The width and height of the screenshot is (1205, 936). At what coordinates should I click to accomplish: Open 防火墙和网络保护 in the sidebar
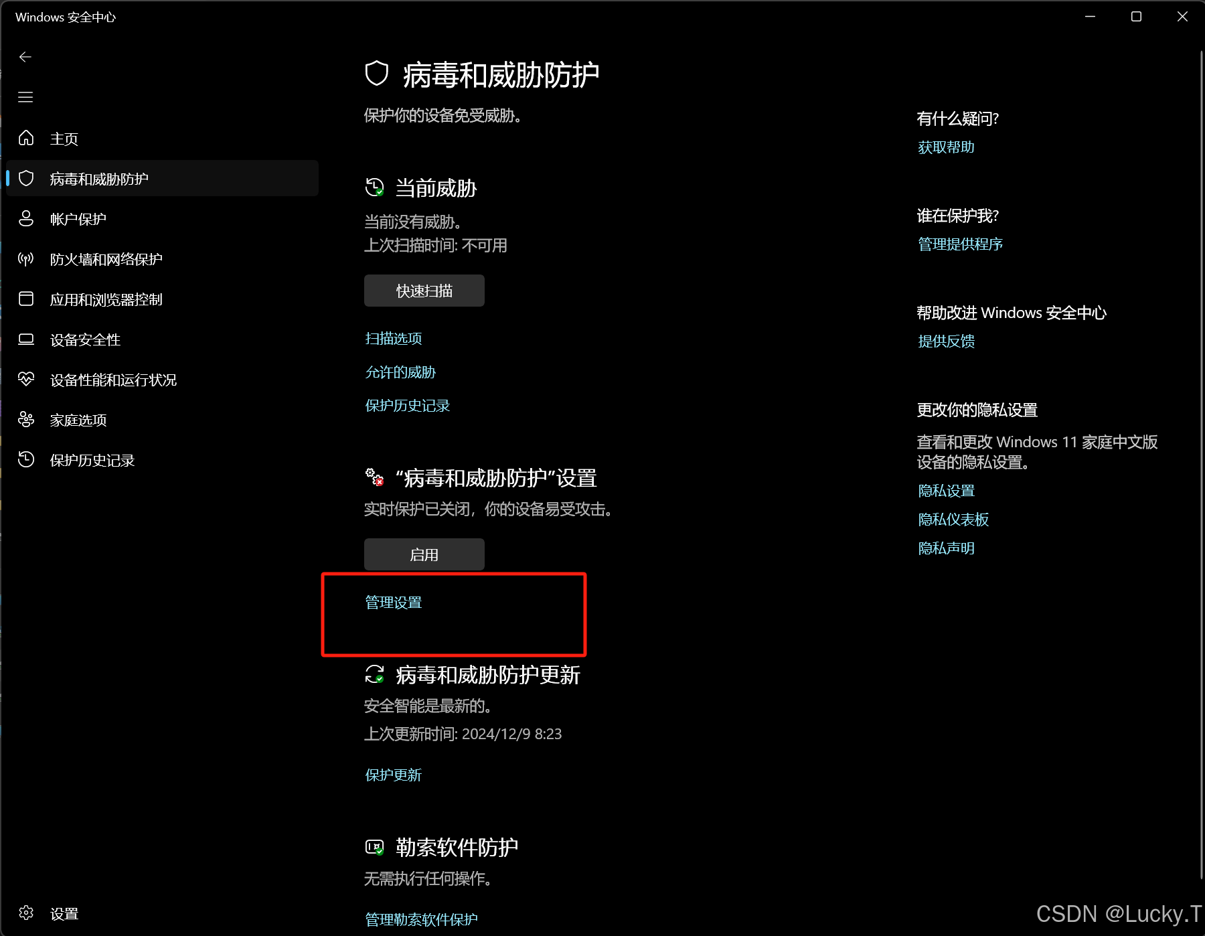pos(161,259)
